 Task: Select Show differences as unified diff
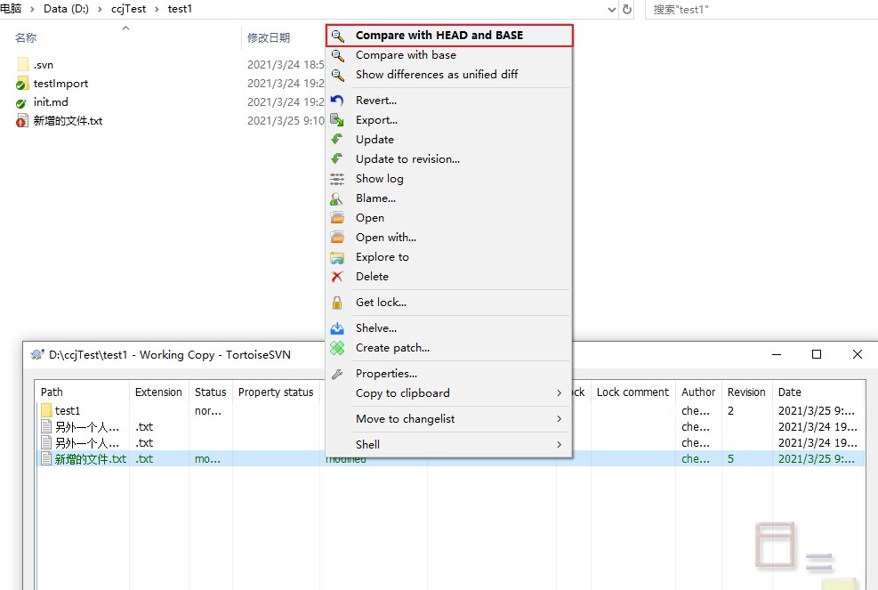pos(436,75)
